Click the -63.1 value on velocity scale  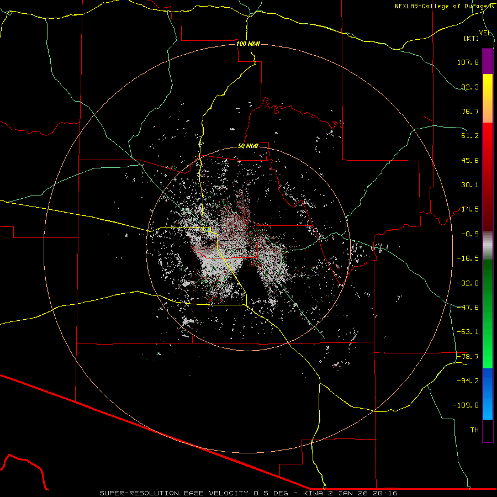click(468, 332)
